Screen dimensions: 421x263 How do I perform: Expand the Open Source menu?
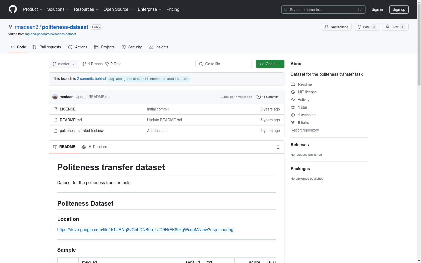[118, 9]
